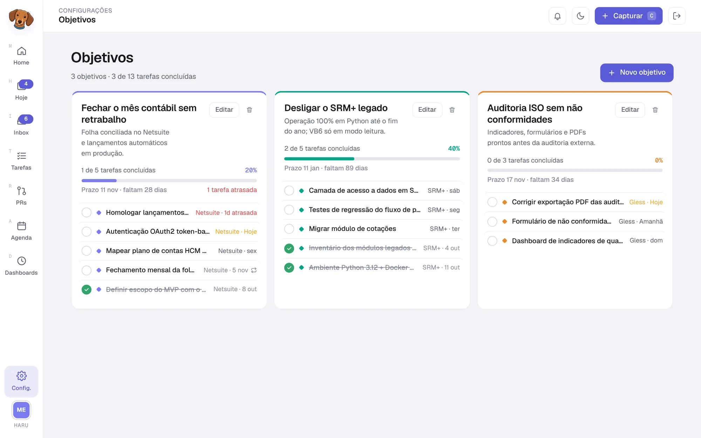Screen dimensions: 701x438
Task: Toggle dark mode moon icon
Action: [580, 16]
